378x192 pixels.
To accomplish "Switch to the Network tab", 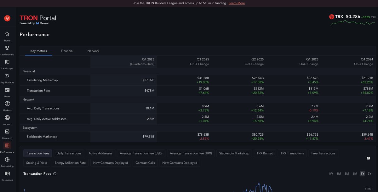I will 93,51.
